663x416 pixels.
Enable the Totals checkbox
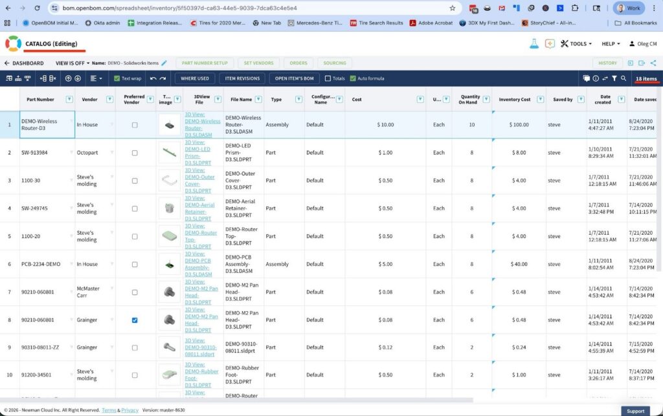click(328, 78)
